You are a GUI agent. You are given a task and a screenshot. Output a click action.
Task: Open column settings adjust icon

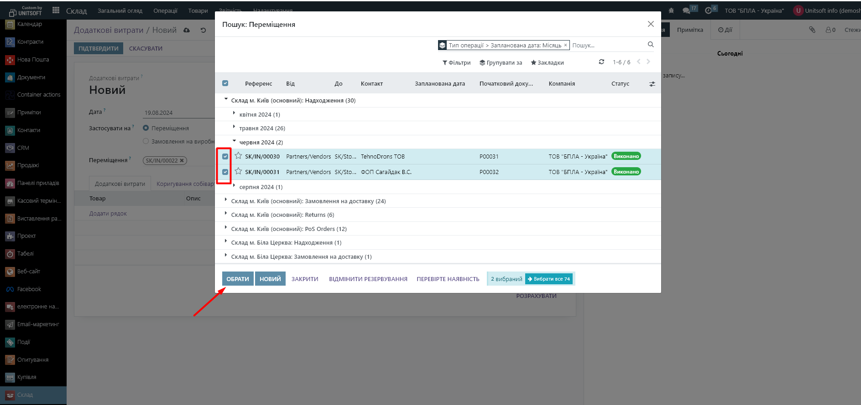tap(652, 84)
